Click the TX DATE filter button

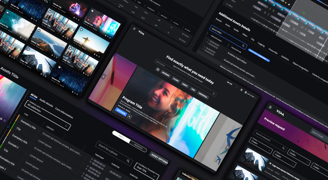176,80
